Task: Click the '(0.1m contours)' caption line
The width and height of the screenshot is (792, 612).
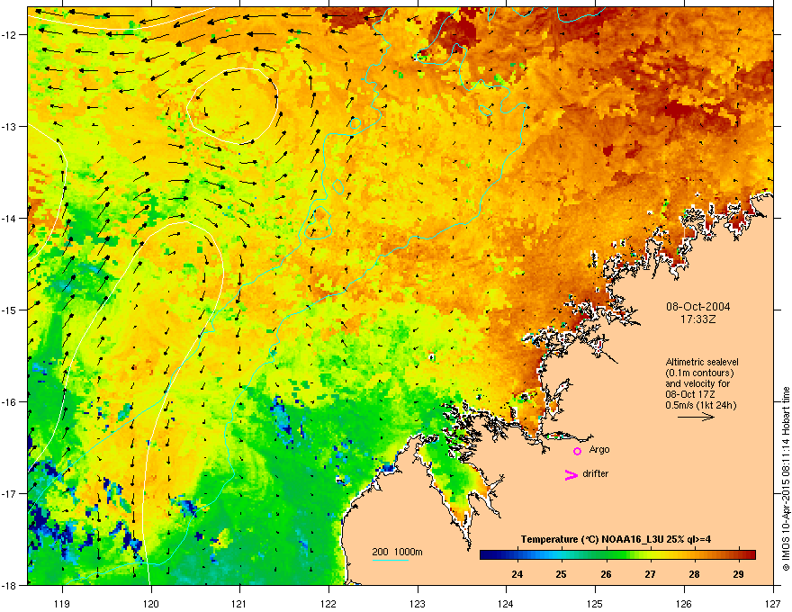Action: pyautogui.click(x=699, y=373)
